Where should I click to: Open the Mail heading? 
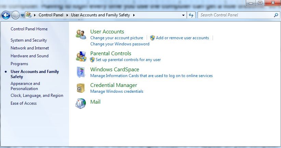(95, 102)
